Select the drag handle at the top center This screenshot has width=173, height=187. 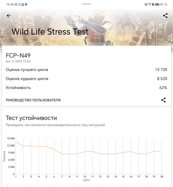(86, 4)
